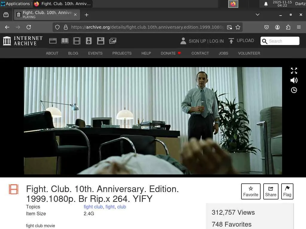This screenshot has height=229, width=306.
Task: Click the browser address bar URL
Action: tap(147, 27)
